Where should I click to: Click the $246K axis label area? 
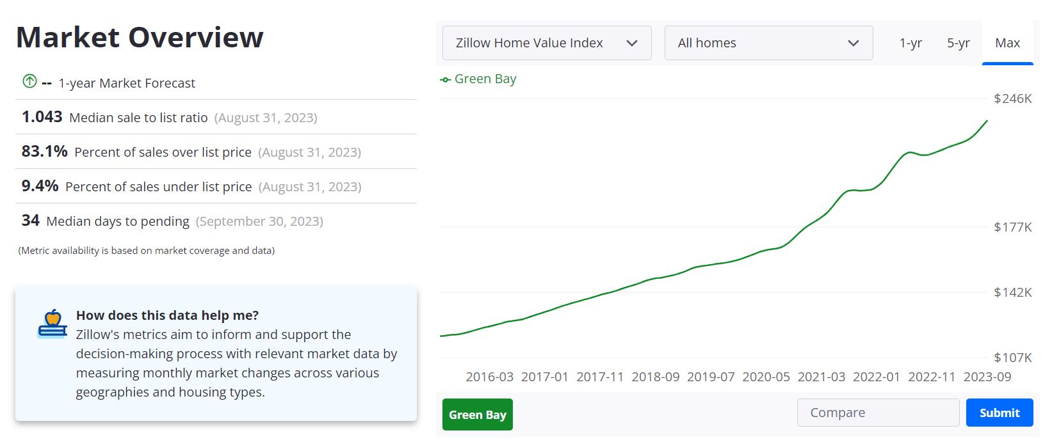click(x=1012, y=99)
